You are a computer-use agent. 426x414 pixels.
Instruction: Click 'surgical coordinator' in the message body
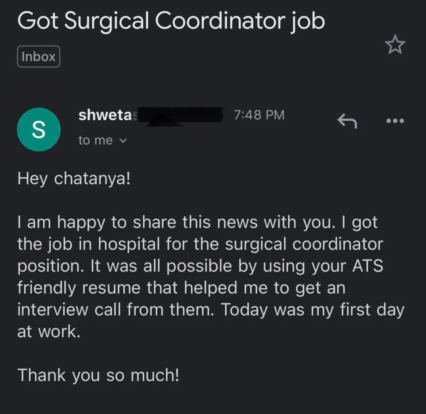(304, 244)
